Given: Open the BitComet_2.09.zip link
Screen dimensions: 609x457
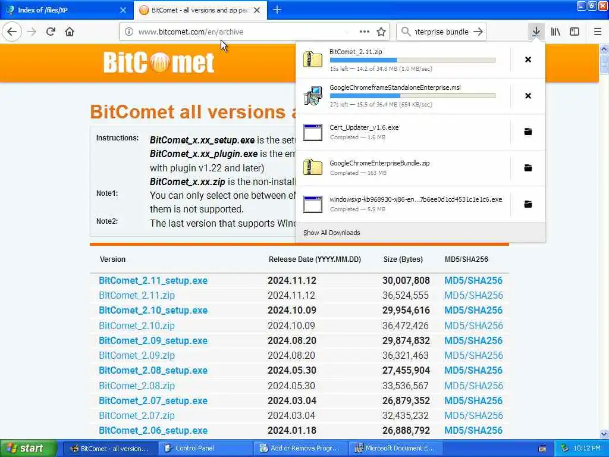Looking at the screenshot, I should tap(137, 356).
